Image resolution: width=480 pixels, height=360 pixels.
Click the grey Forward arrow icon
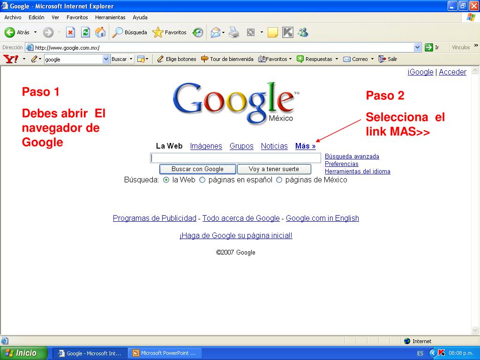[48, 32]
